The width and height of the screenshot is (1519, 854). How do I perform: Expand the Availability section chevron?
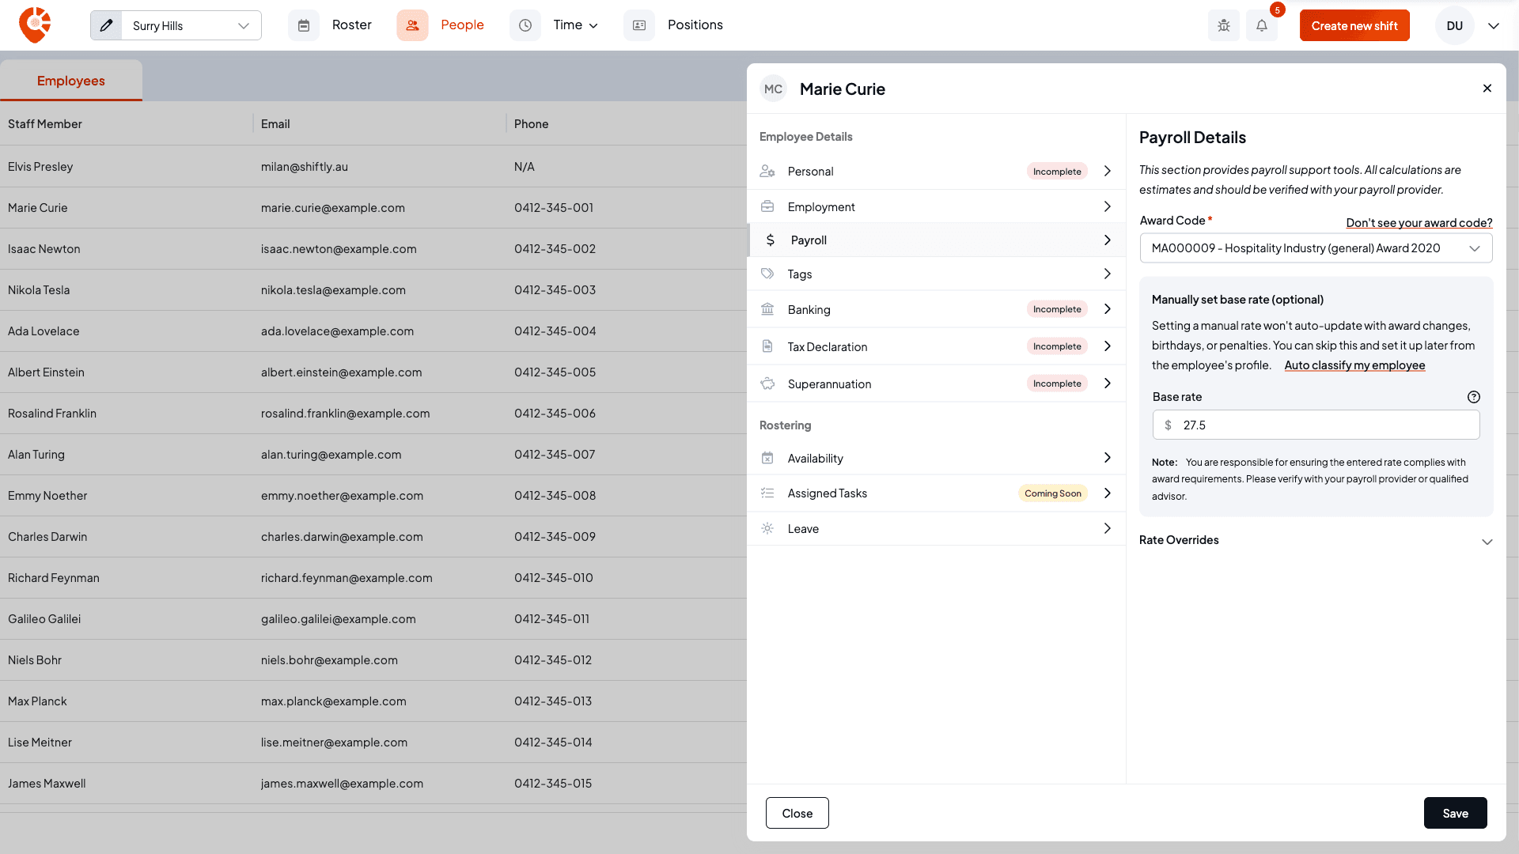[1108, 458]
